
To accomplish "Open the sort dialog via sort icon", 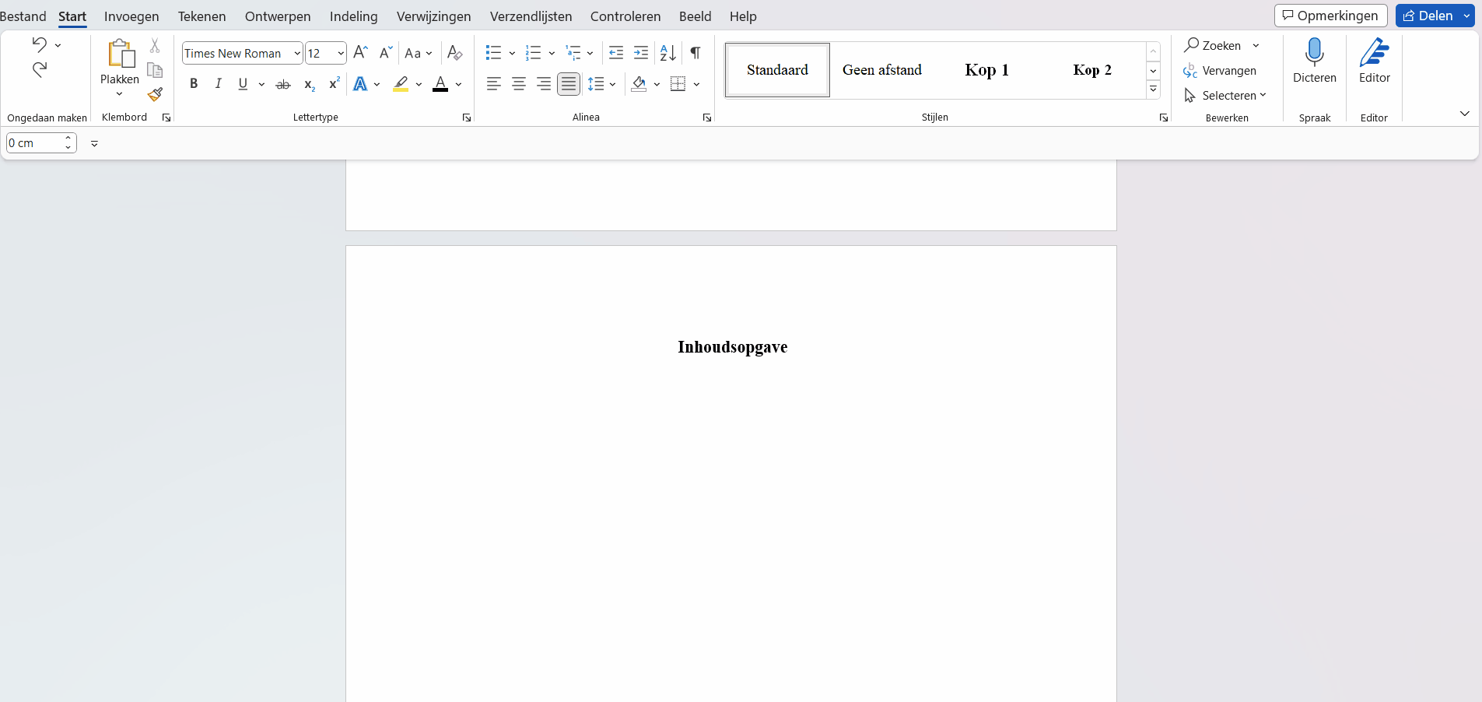I will [667, 52].
